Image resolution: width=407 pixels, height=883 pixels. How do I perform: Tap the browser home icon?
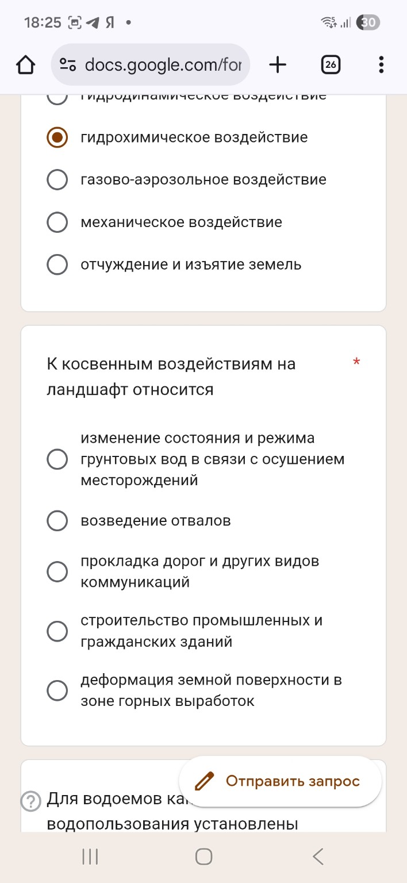(x=25, y=64)
